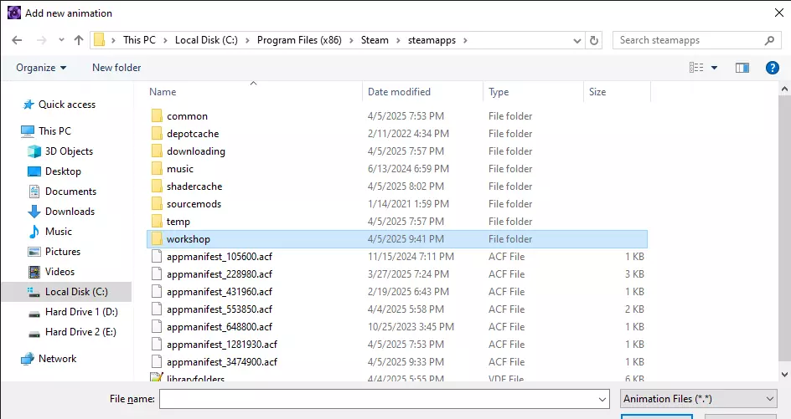Select This PC in navigation pane
This screenshot has width=791, height=419.
pyautogui.click(x=54, y=131)
